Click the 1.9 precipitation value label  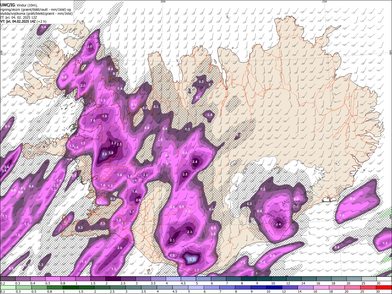coord(105,116)
